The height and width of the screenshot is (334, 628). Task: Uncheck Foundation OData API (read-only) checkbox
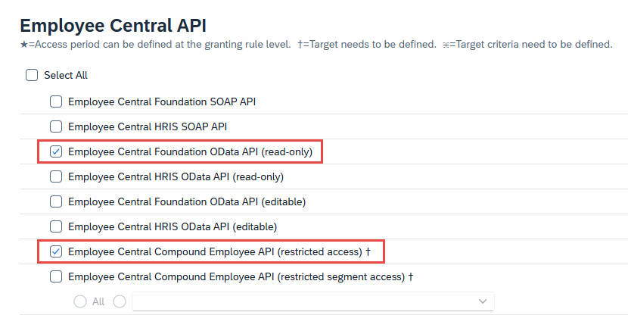click(56, 151)
